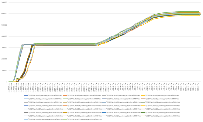
Task: Pick the D17-WLHost13 legend entry
Action: 43,106
